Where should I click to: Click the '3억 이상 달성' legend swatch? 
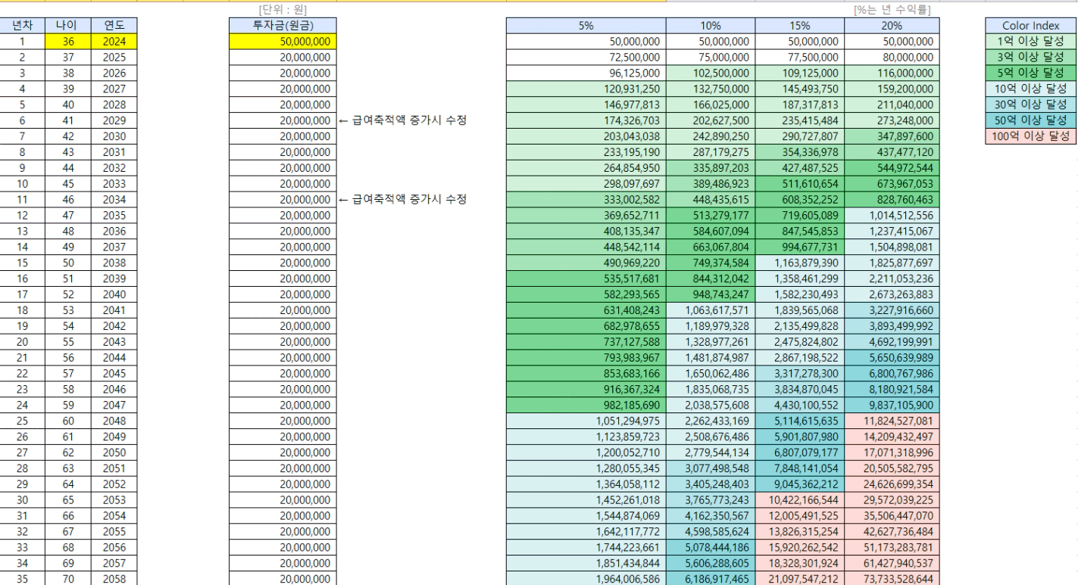pyautogui.click(x=1030, y=58)
